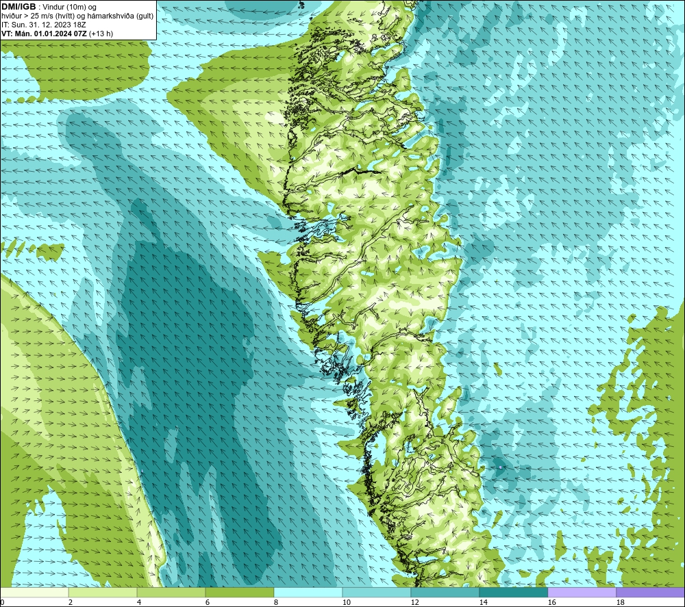Click the 4–6 m/s green legend swatch

(x=171, y=593)
